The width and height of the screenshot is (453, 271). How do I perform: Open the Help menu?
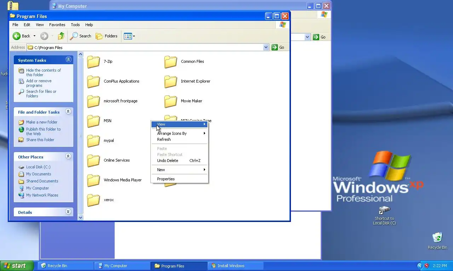point(89,25)
